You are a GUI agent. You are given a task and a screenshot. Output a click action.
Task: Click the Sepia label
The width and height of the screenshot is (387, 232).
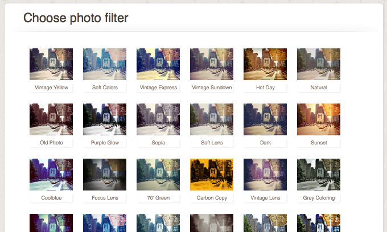(158, 143)
